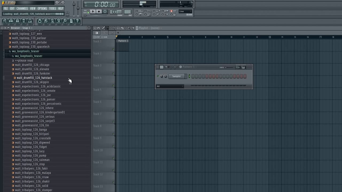Select the playlist playback speaker tool
342x192 pixels.
133,28
